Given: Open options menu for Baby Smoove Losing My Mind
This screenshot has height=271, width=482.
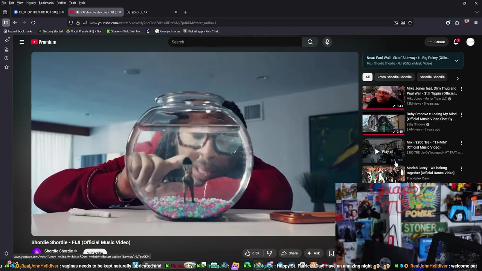Looking at the screenshot, I should 461,114.
